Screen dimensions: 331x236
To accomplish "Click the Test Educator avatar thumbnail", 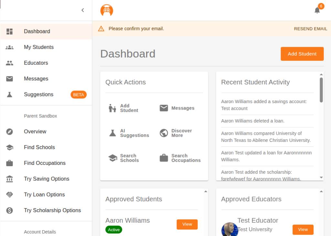I will click(x=229, y=230).
